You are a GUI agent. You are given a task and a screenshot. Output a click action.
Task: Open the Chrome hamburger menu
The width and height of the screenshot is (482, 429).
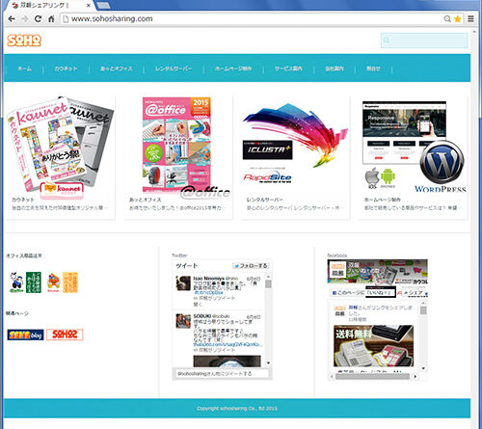tap(470, 19)
